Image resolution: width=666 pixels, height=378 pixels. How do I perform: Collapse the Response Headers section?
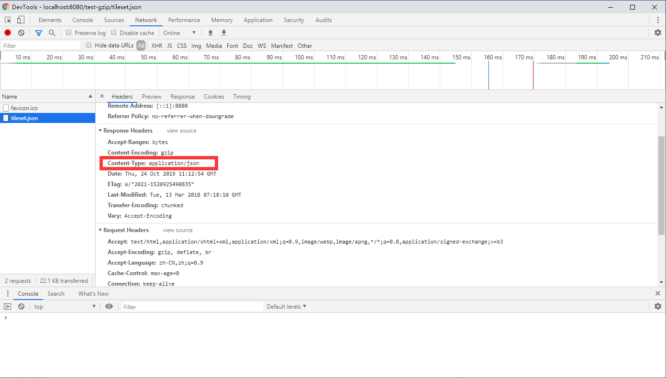tap(100, 130)
